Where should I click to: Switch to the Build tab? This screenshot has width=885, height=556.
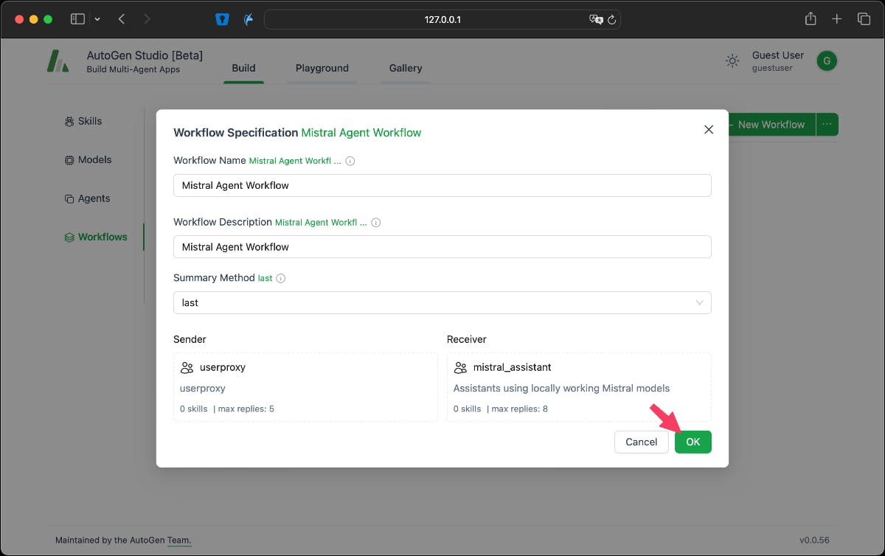pos(243,68)
